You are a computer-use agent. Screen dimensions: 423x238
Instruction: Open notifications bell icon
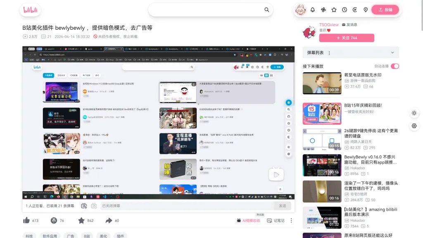tap(313, 10)
